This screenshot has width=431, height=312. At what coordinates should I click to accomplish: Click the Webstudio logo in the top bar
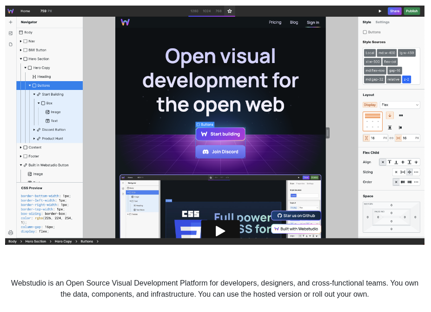(x=11, y=11)
